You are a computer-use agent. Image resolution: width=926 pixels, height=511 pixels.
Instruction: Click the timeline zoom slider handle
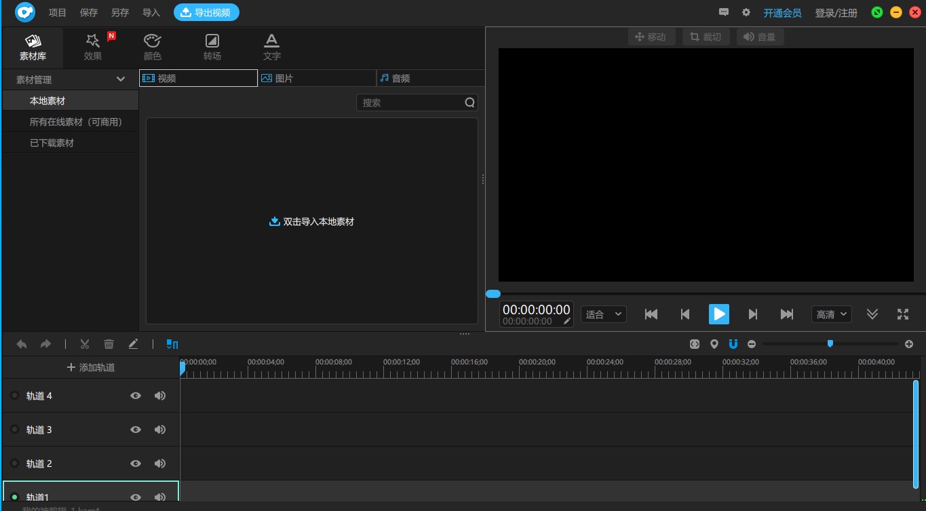[830, 344]
